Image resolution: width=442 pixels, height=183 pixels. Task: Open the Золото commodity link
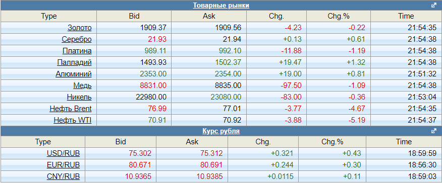(x=80, y=28)
